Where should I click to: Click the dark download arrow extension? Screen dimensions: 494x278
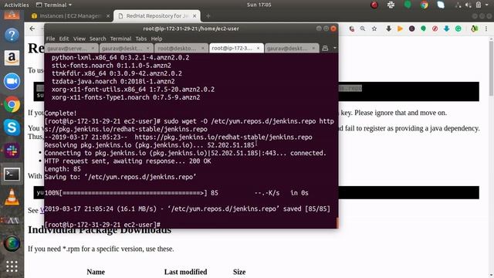click(x=389, y=29)
